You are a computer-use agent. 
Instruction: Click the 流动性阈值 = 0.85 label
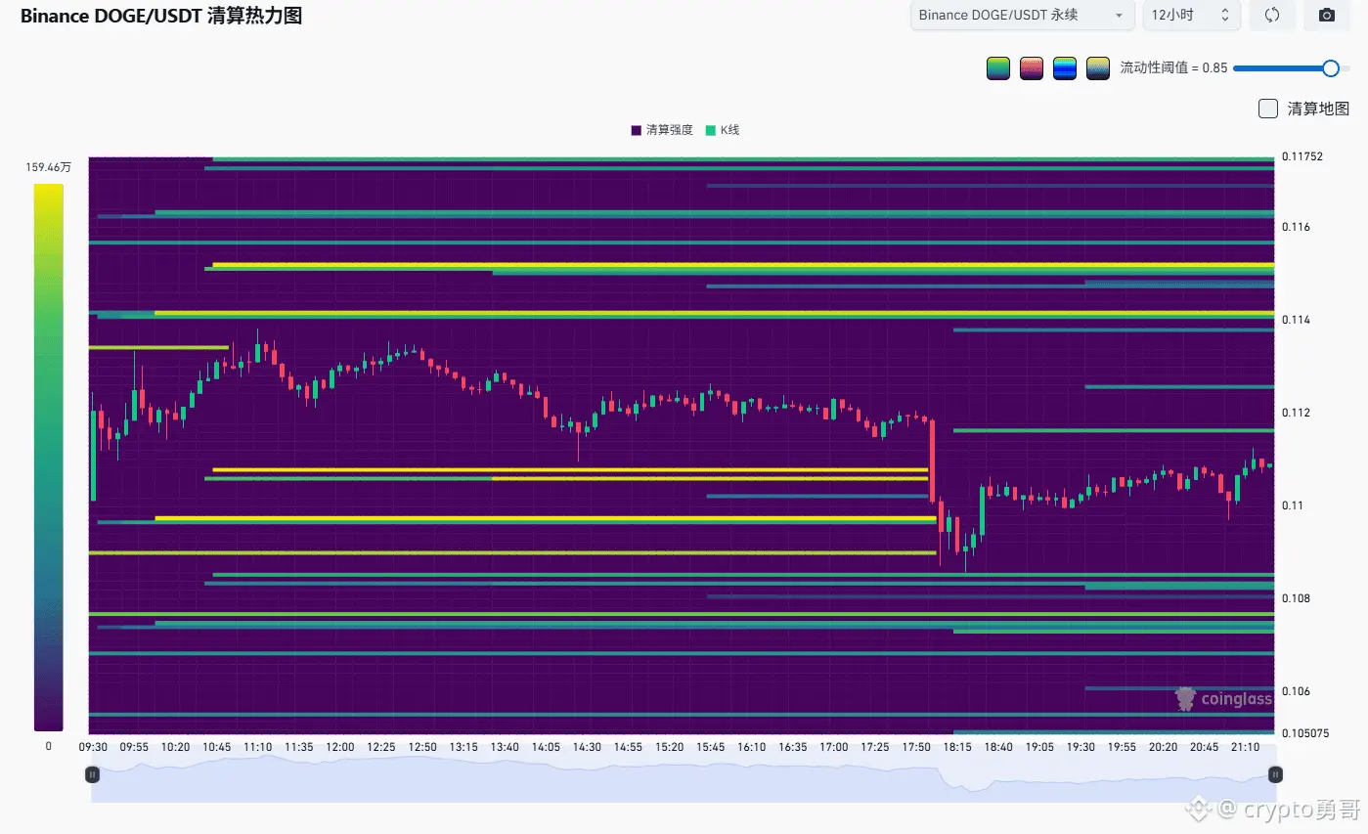(x=1173, y=68)
